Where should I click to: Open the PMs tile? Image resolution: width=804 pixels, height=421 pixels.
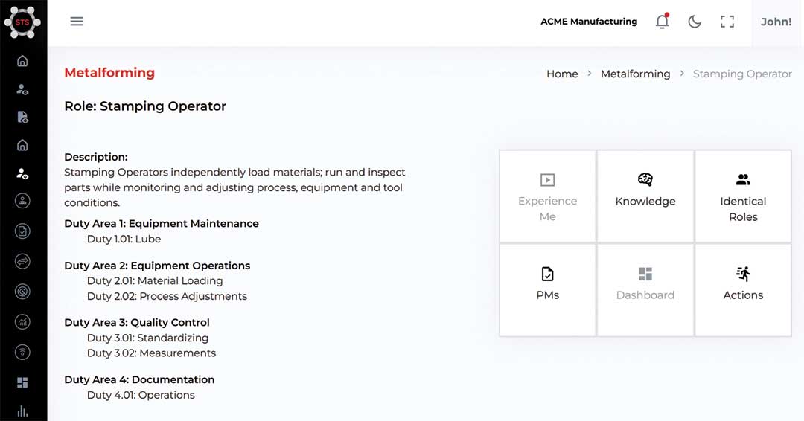tap(548, 290)
